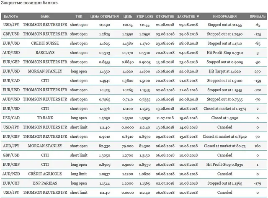Select BARCLAYS bank cell
The image size is (268, 198).
click(x=45, y=53)
